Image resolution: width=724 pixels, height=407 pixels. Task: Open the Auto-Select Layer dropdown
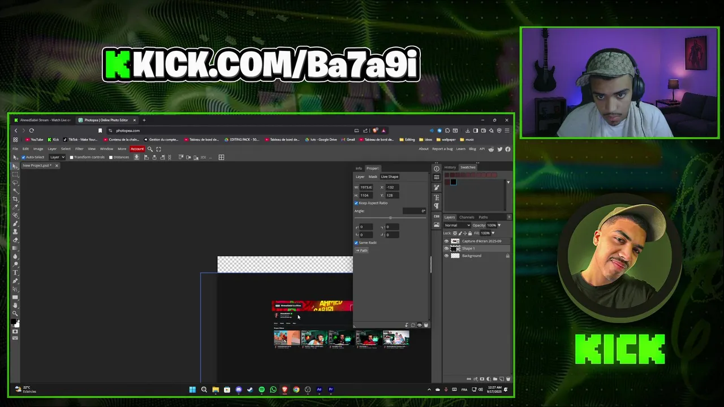click(57, 157)
